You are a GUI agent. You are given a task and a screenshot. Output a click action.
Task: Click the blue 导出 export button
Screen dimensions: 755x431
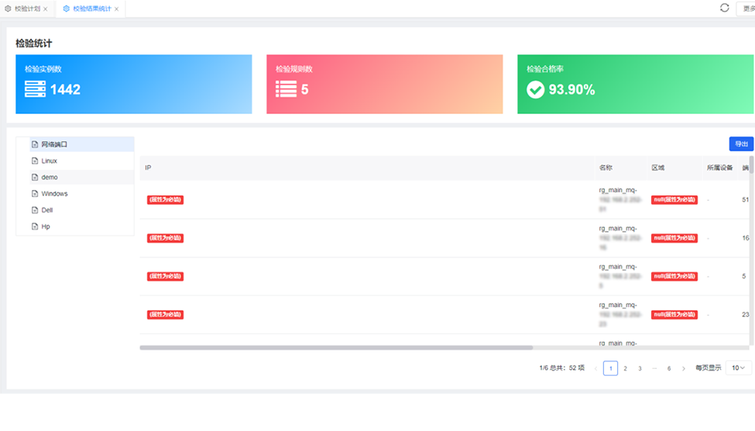tap(741, 144)
